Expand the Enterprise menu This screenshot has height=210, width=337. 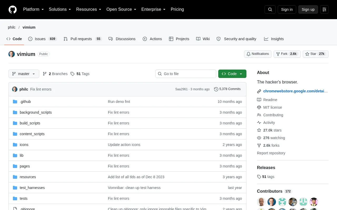point(153,9)
